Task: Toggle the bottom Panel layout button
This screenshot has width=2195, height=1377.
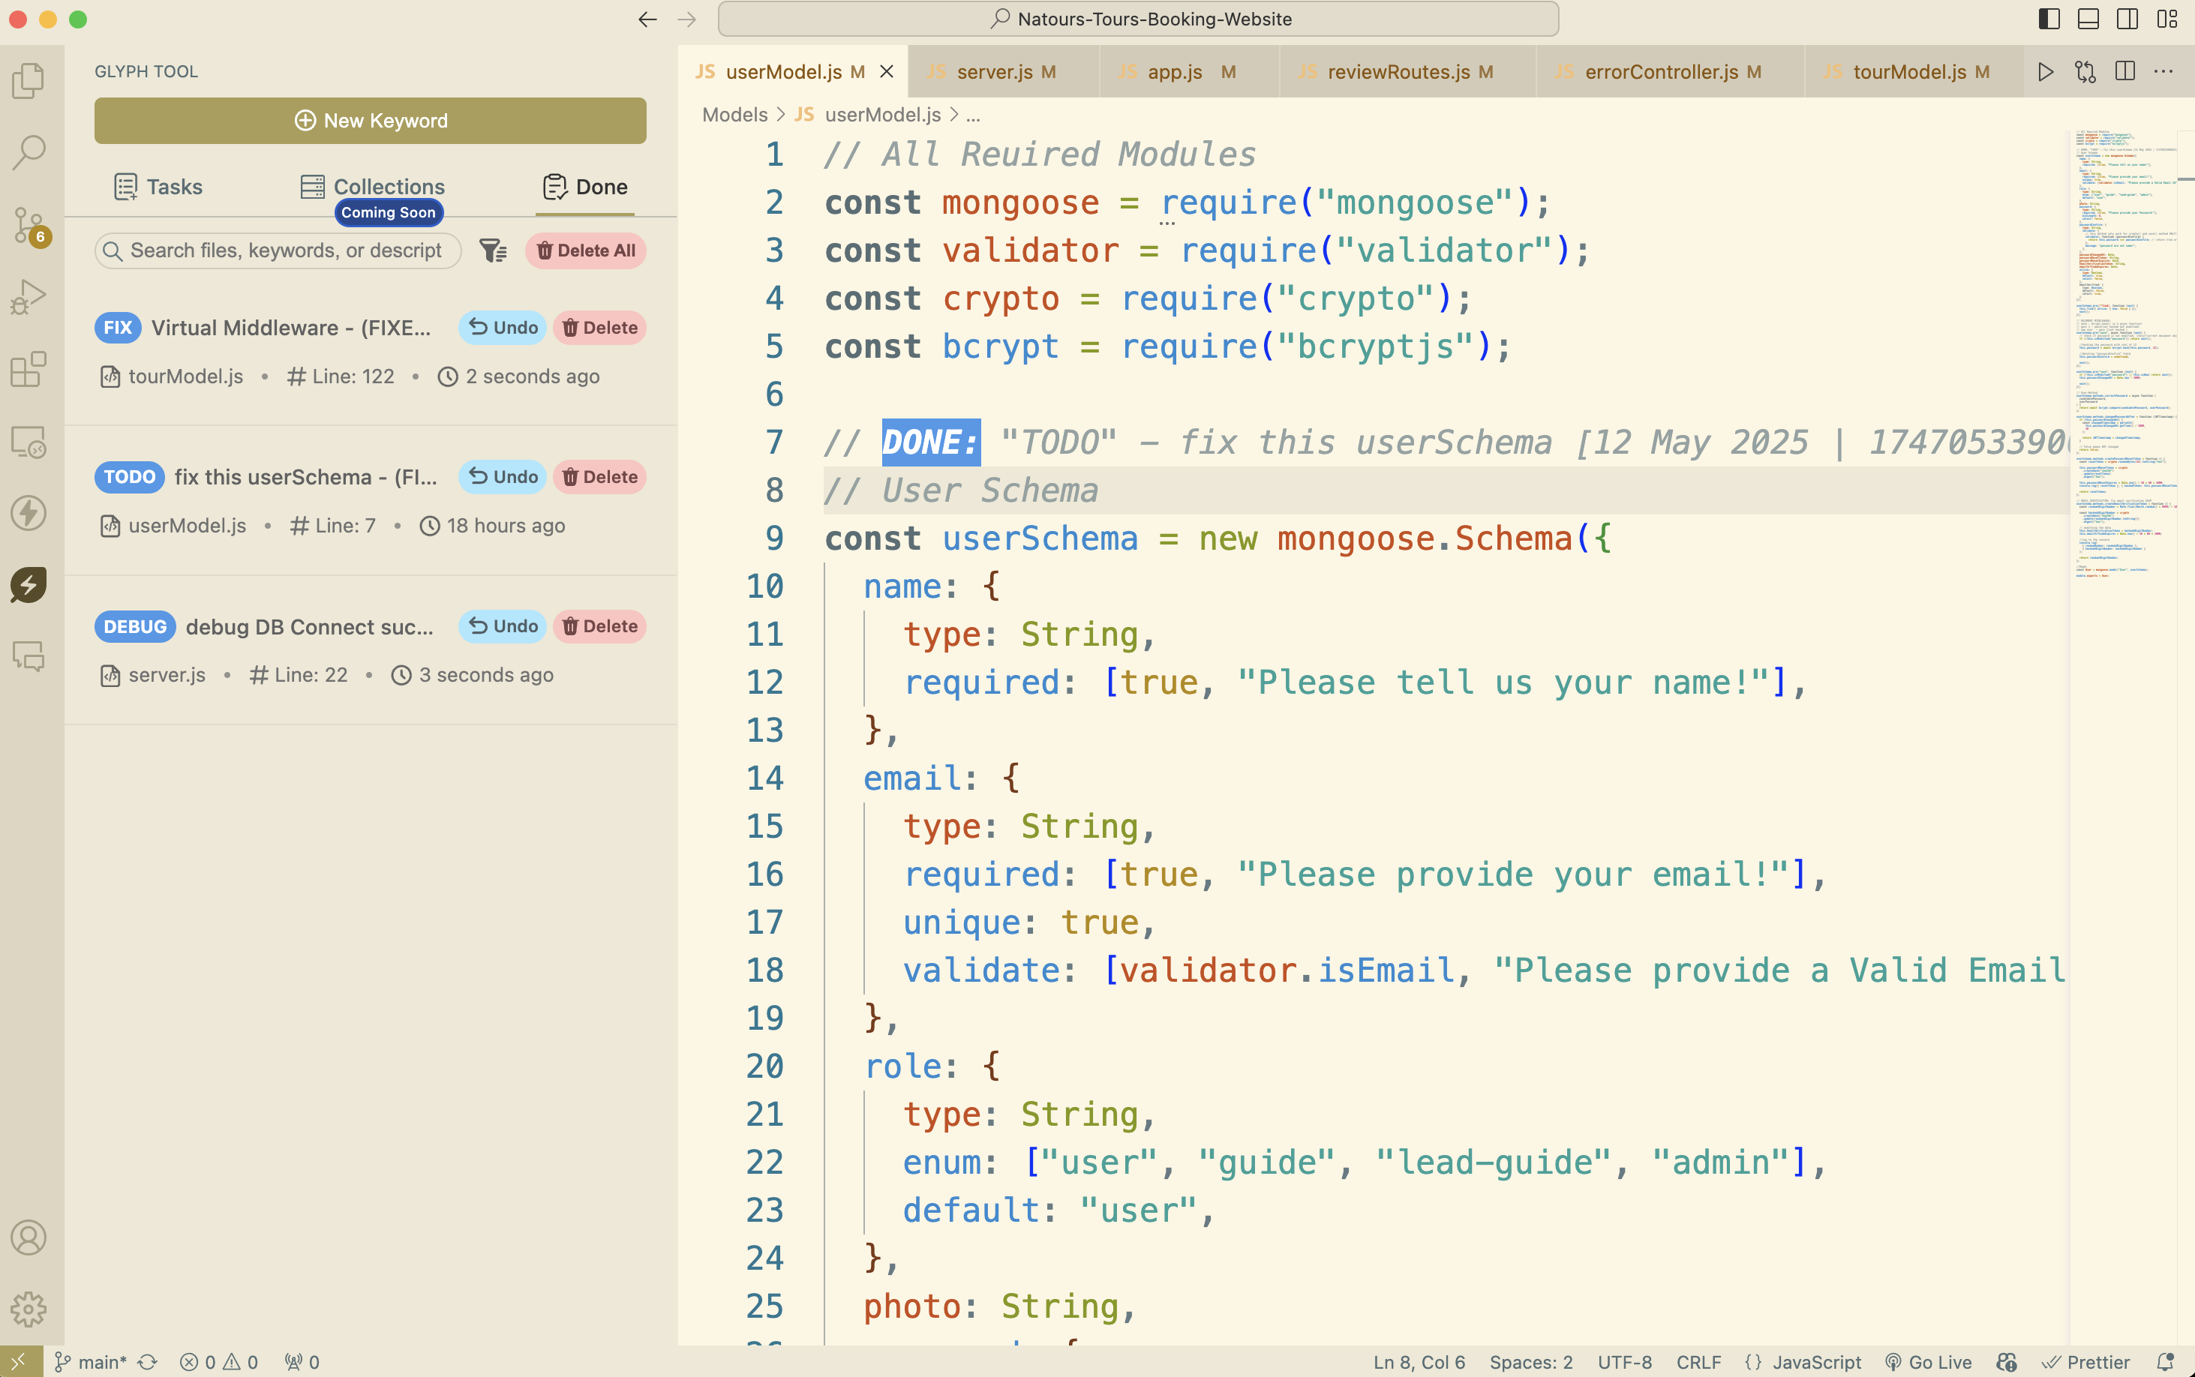Action: 2088,19
